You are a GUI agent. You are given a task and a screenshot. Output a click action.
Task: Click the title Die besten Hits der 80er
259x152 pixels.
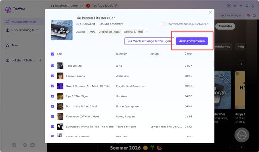pyautogui.click(x=95, y=18)
